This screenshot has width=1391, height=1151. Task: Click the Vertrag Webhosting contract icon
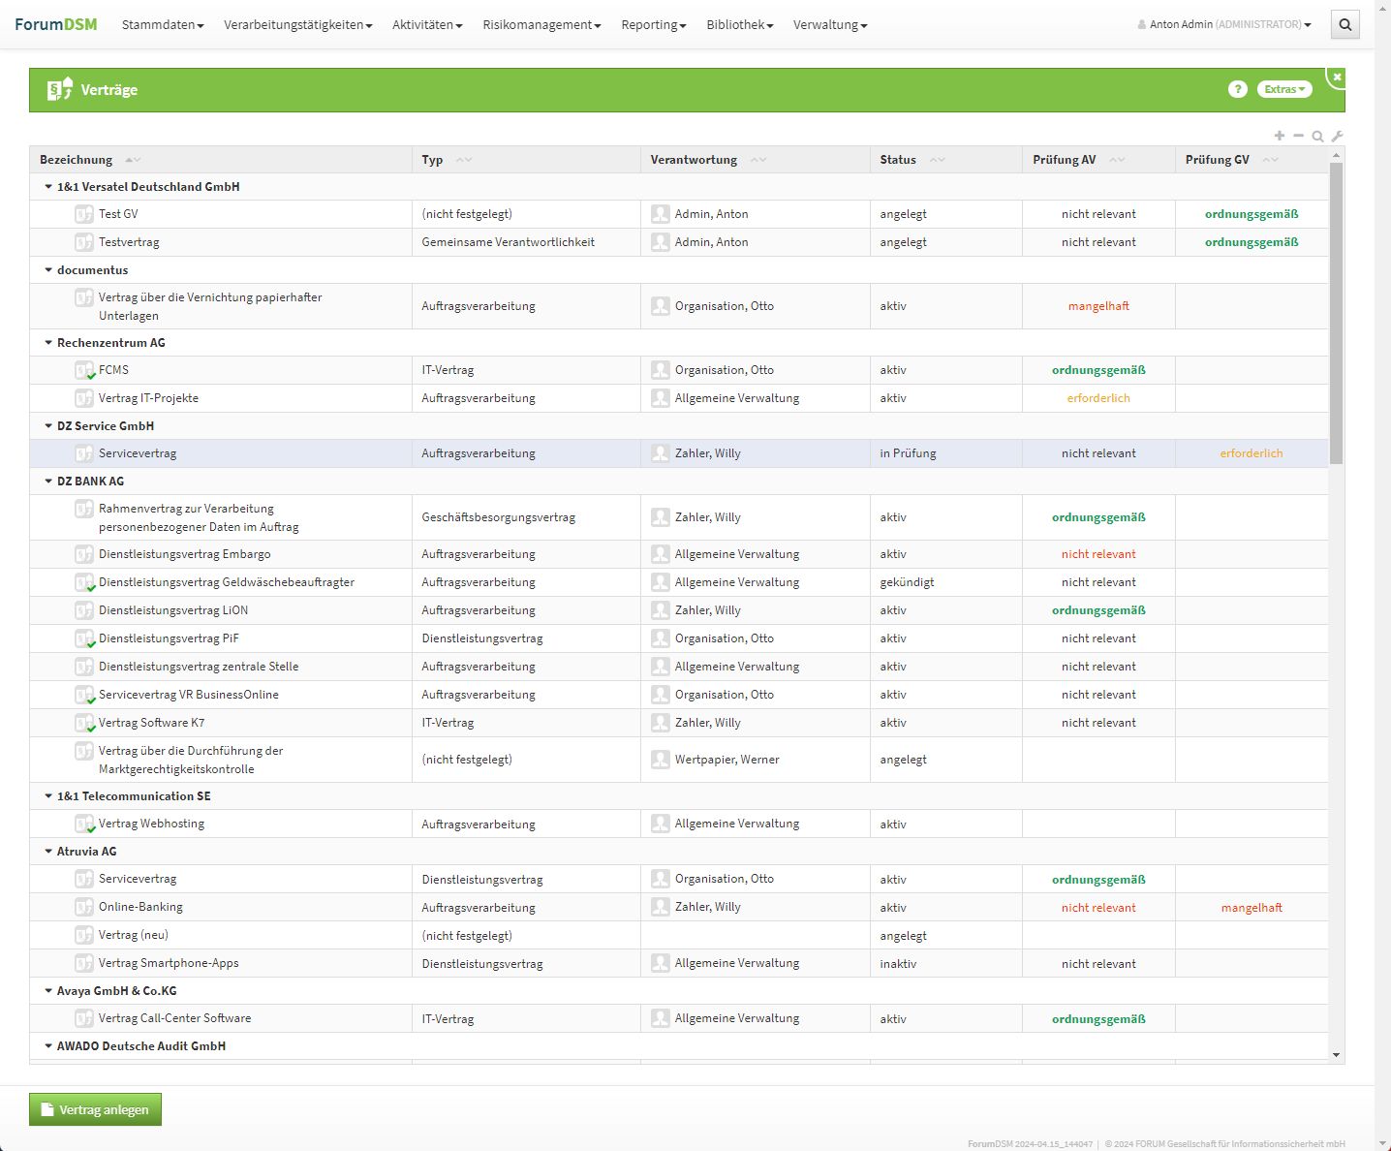coord(84,824)
